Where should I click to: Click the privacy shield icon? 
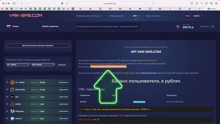coord(62,3)
